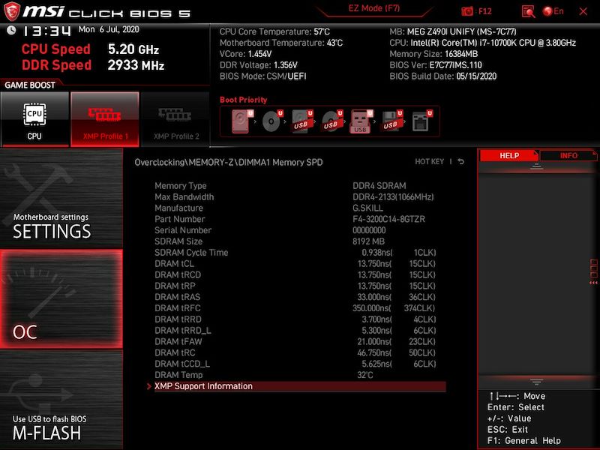Select the DRAM tRC row

300,352
